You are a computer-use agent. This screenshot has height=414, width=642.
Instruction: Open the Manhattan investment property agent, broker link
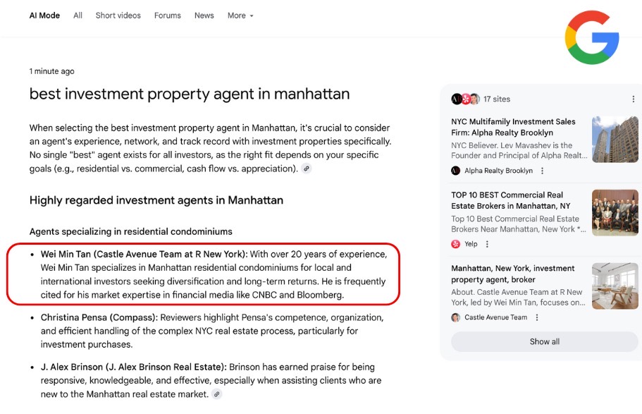click(512, 274)
